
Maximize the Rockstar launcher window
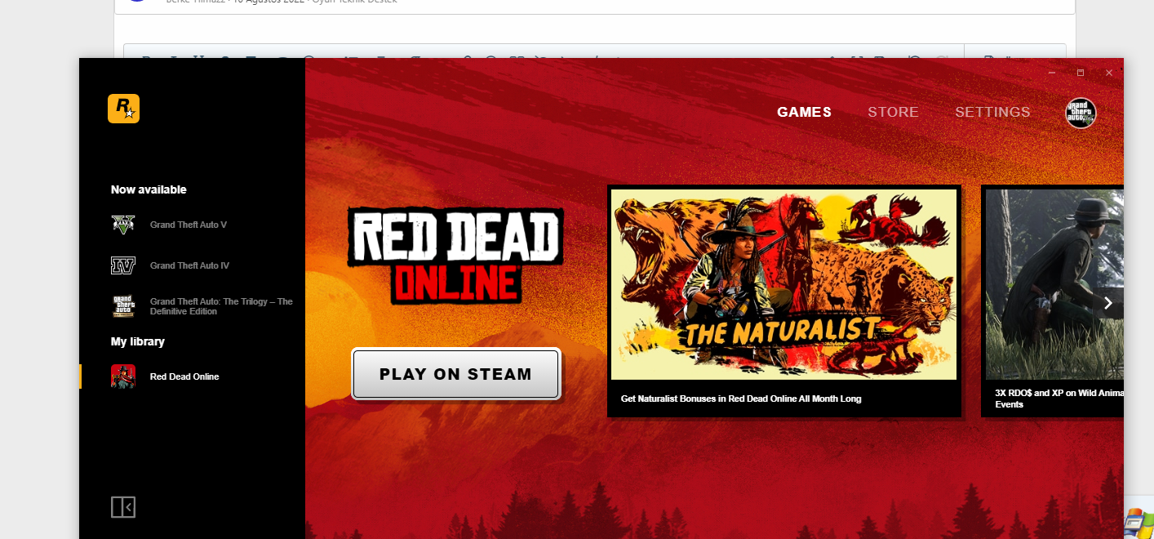1081,73
